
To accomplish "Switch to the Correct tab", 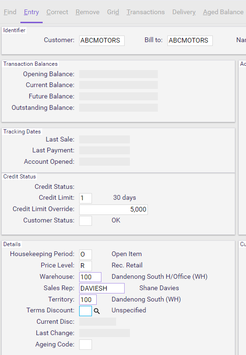I will [x=57, y=12].
